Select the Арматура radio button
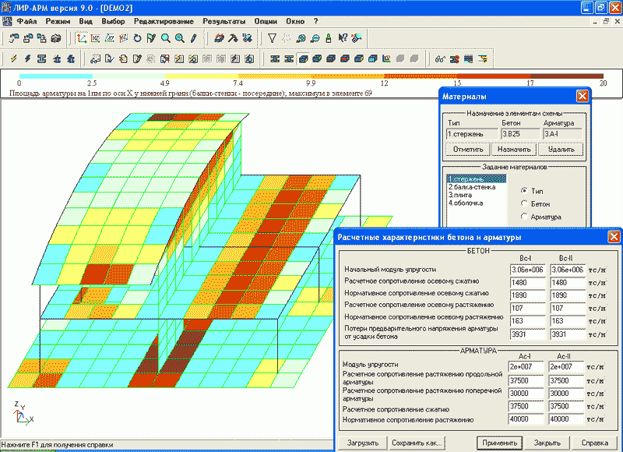The width and height of the screenshot is (623, 452). (x=524, y=216)
